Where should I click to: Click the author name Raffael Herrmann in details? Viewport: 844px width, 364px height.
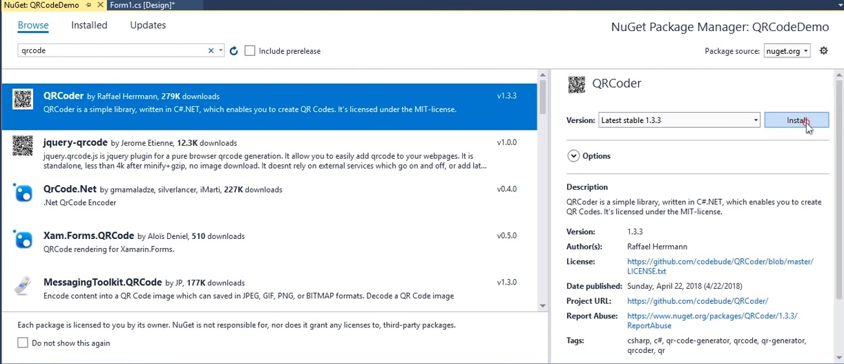coord(657,247)
